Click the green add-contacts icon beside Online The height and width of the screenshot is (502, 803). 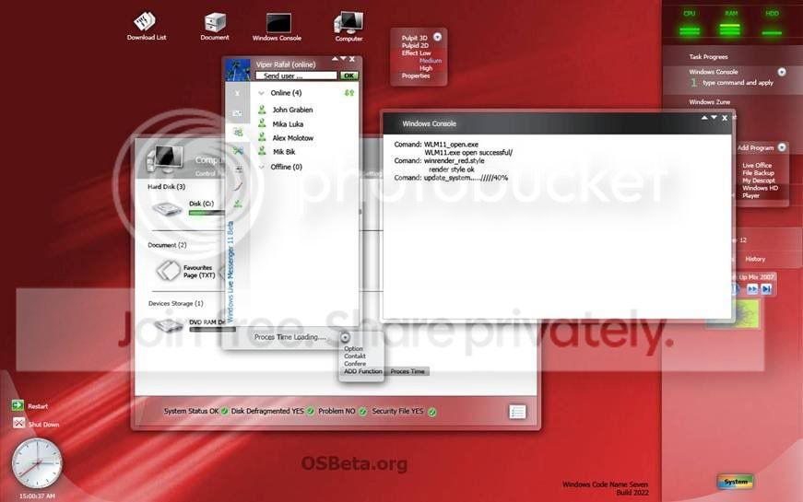349,93
